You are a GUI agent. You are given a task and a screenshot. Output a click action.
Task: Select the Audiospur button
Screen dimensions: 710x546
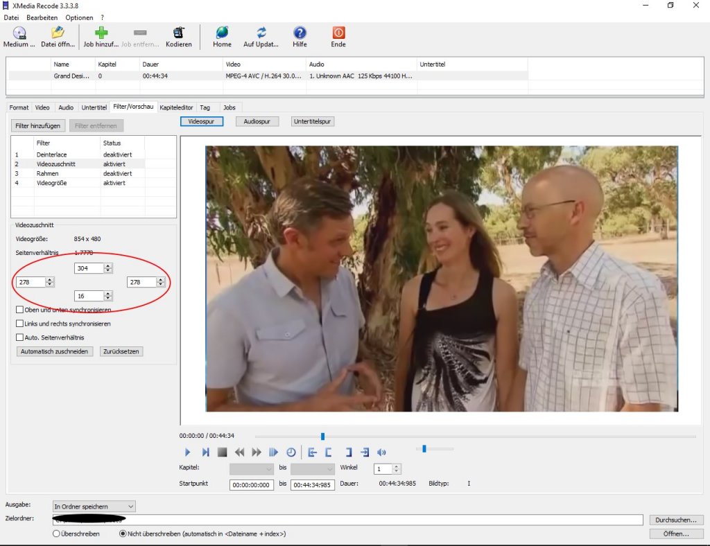click(x=257, y=121)
